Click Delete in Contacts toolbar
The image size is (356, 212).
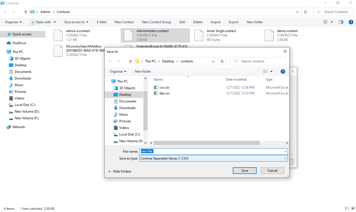pyautogui.click(x=198, y=22)
